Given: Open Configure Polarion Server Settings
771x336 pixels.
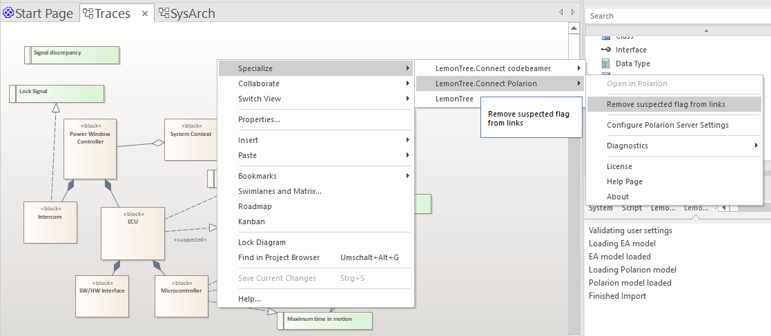Looking at the screenshot, I should point(667,125).
